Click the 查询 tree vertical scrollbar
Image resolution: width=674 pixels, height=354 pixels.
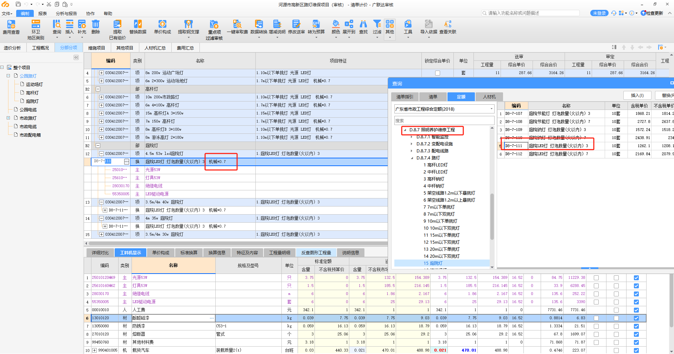tap(492, 217)
